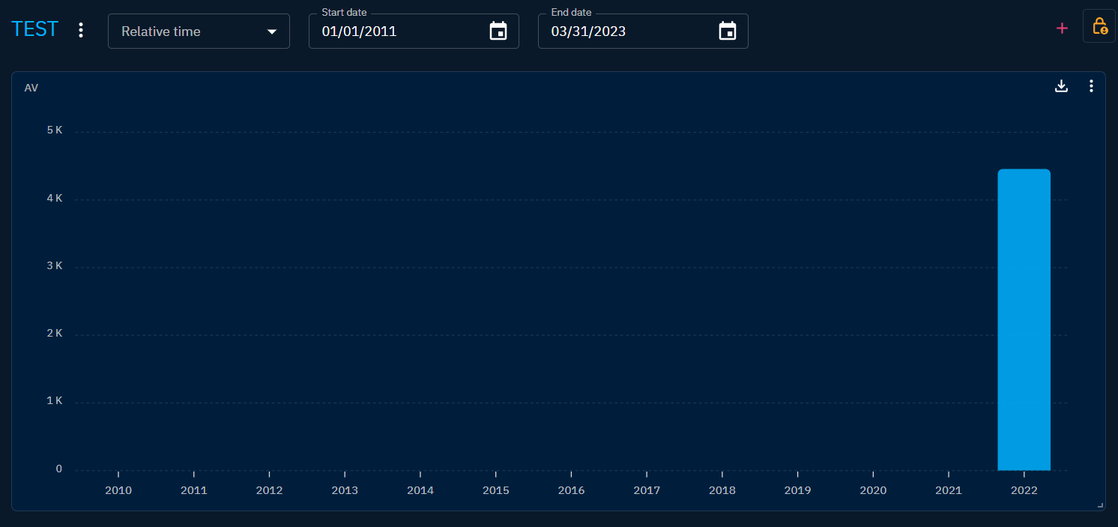The height and width of the screenshot is (527, 1118).
Task: Click inside the Start date field
Action: 390,31
